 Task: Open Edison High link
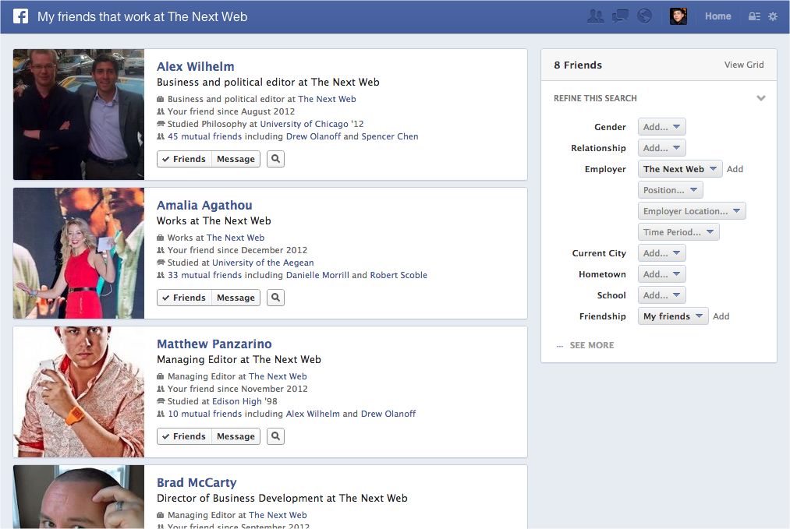(237, 401)
